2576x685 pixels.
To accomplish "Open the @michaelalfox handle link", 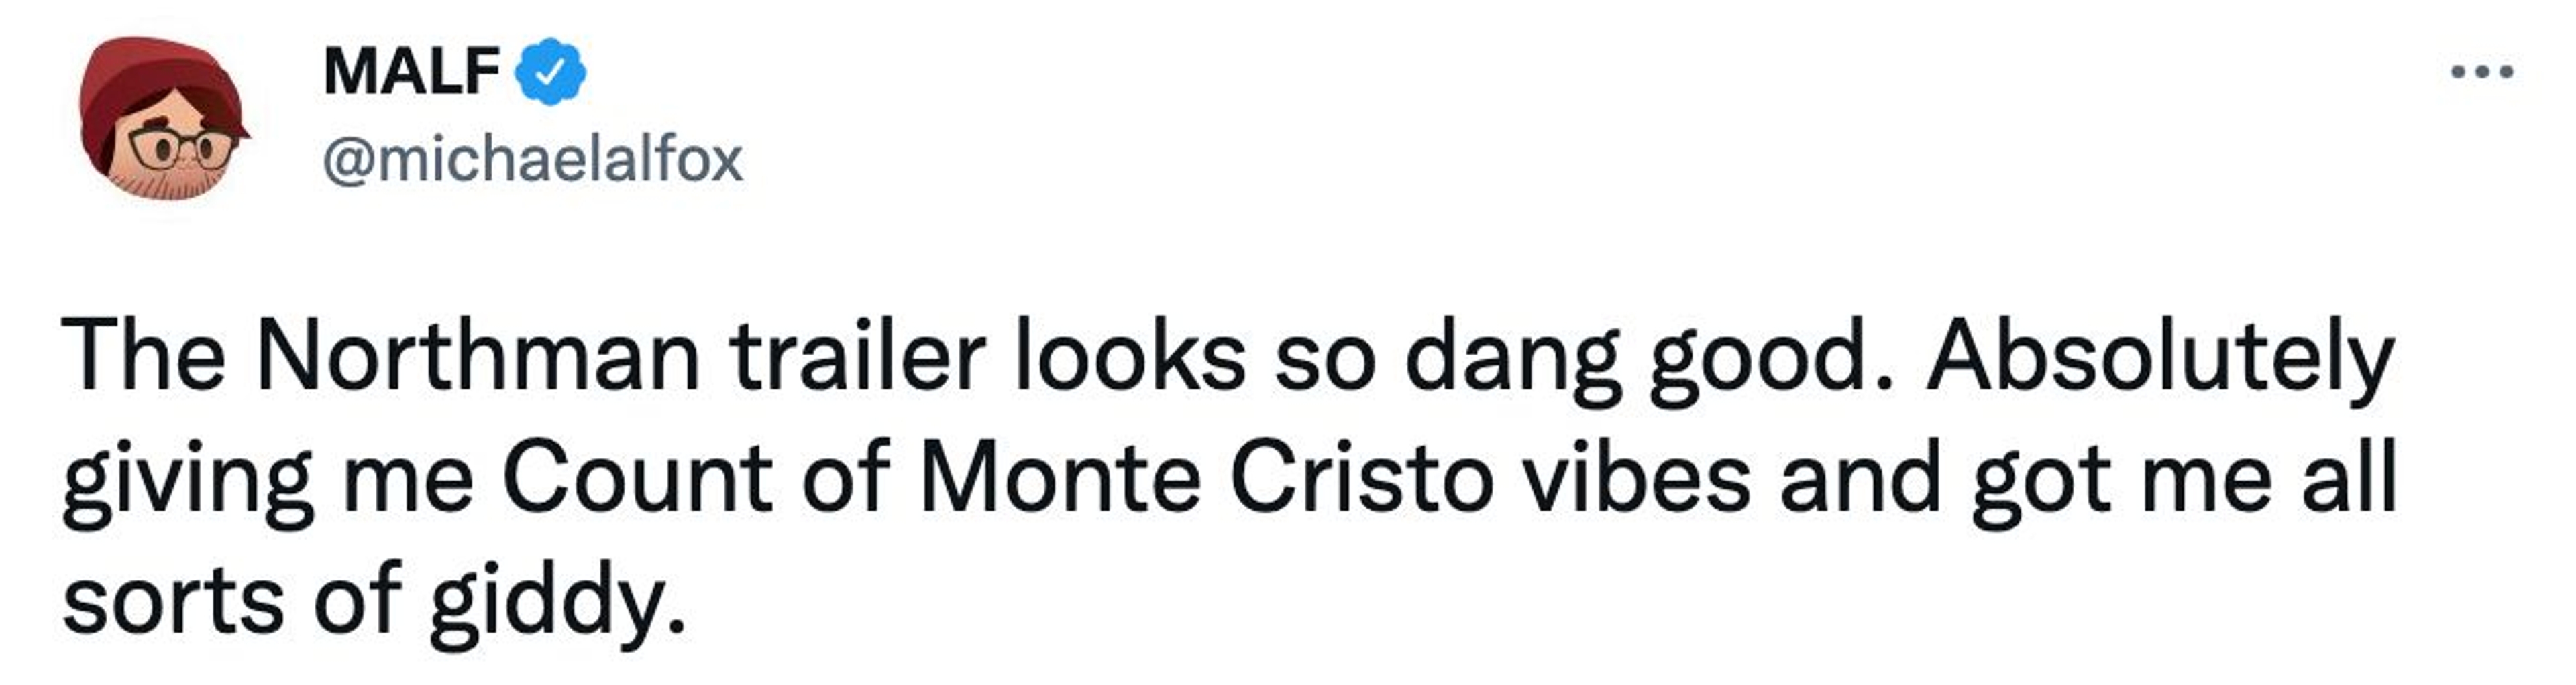I will [x=532, y=160].
